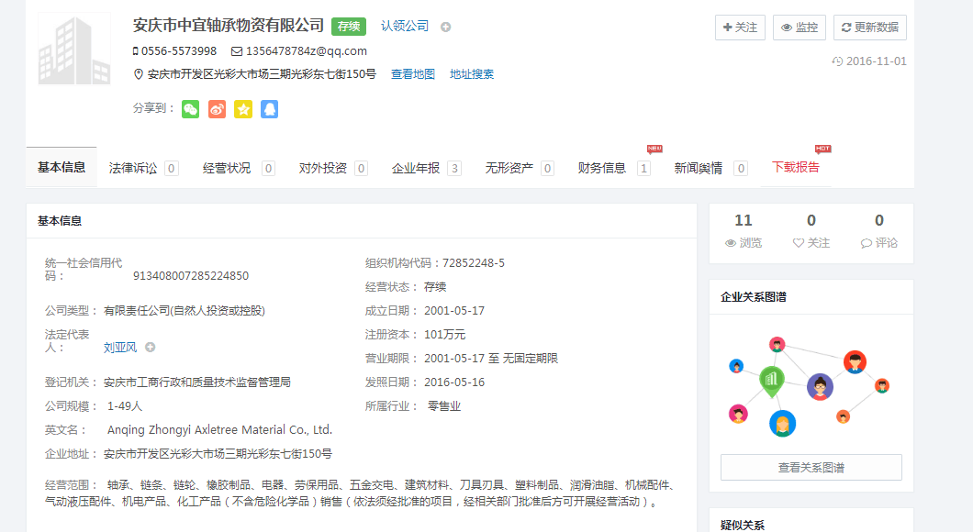Switch to 企业年报 tab

tap(416, 168)
